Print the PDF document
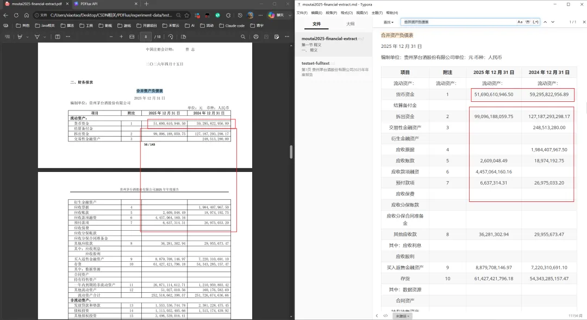587x320 pixels. point(256,36)
